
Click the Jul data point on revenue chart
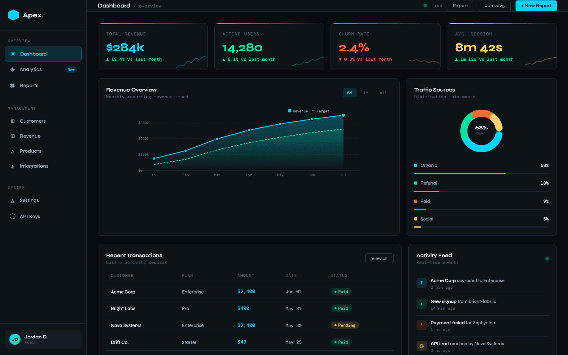[344, 115]
